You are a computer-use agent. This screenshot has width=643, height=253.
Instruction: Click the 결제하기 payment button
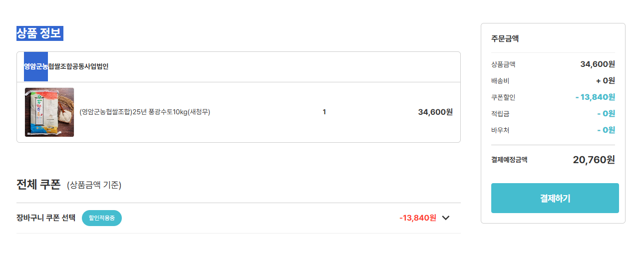click(555, 198)
